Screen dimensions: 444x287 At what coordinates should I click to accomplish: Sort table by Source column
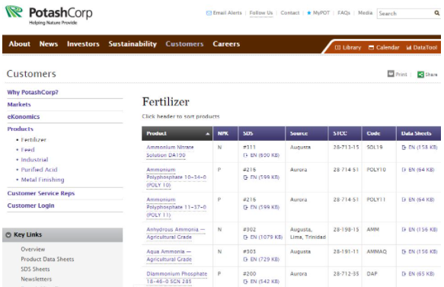pos(307,133)
